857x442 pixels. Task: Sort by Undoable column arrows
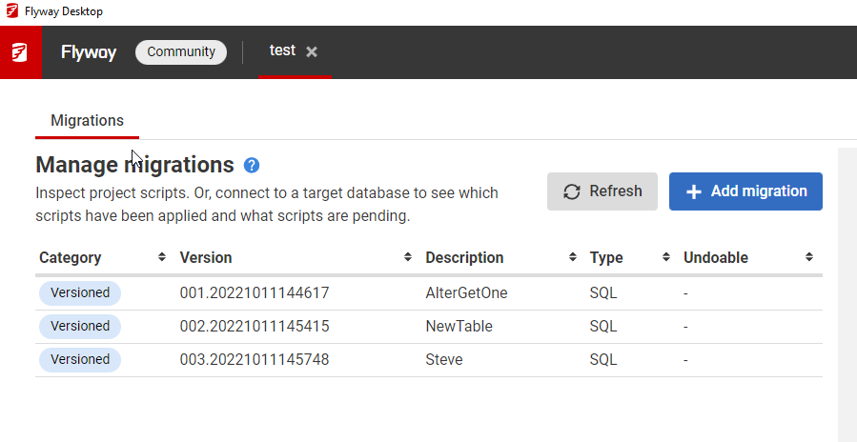click(x=808, y=257)
